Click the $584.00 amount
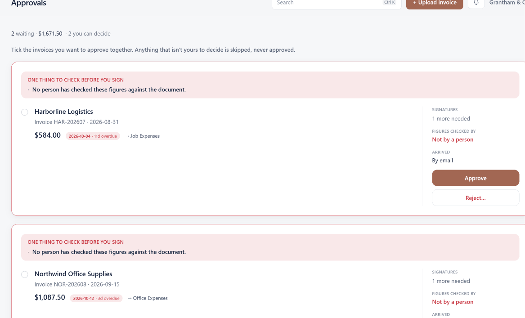Screen dimensions: 525x318 point(48,135)
